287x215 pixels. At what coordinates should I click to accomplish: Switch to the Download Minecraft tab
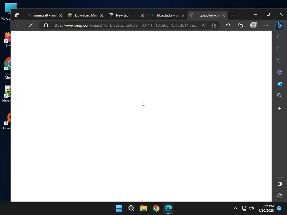click(85, 15)
